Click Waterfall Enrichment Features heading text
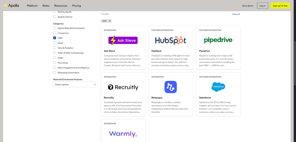The height and width of the screenshot is (142, 296). pyautogui.click(x=68, y=79)
